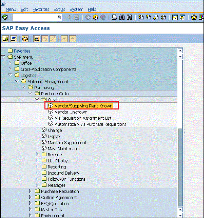Click the Change Favorites pencil icon

[53, 39]
